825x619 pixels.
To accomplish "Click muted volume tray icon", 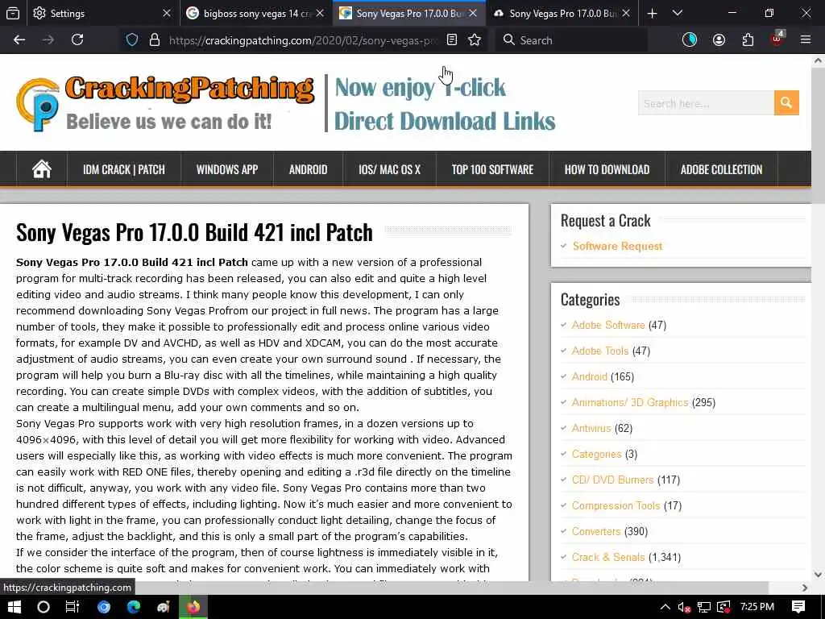I will (684, 607).
